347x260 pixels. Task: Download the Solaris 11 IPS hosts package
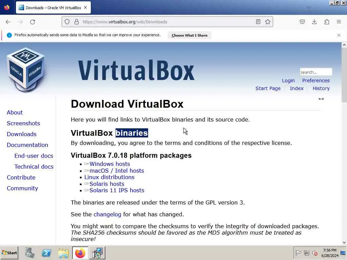click(x=117, y=190)
